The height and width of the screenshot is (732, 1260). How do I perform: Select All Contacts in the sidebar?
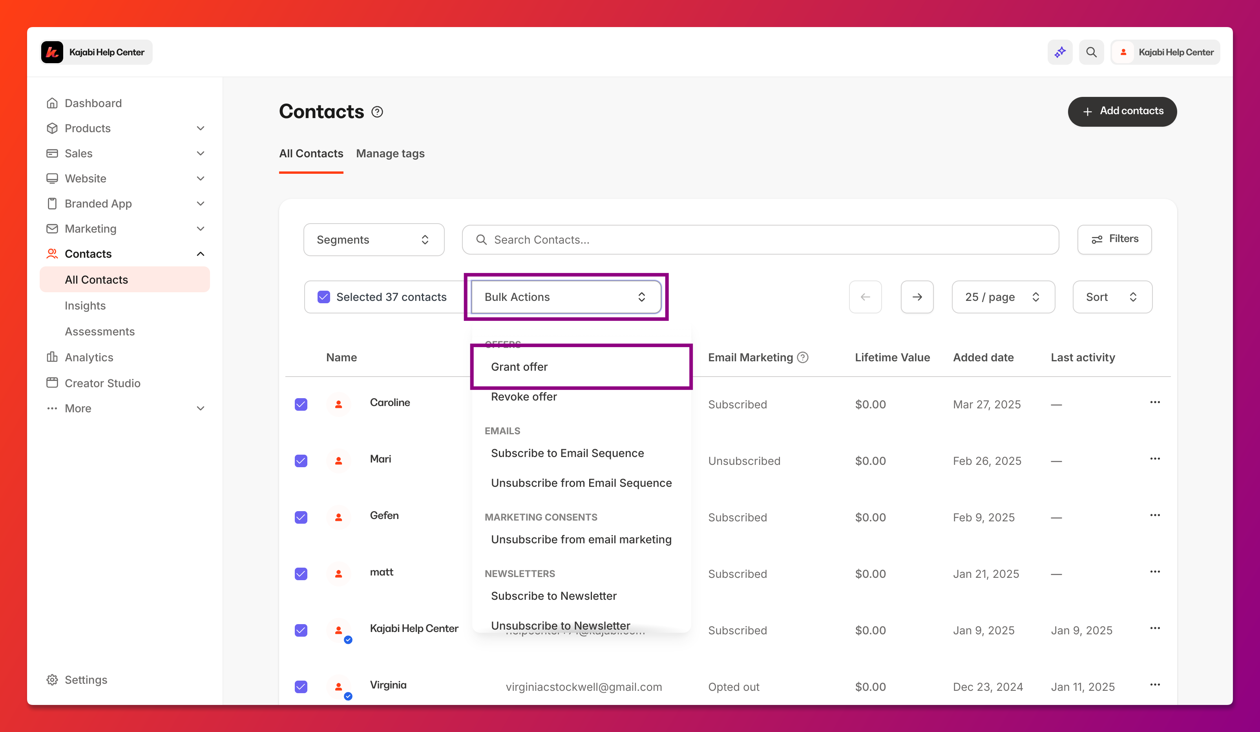coord(124,279)
